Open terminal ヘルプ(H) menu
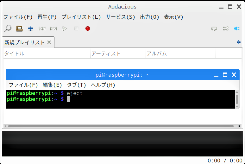Viewport: 245px width, 164px height. 103,85
